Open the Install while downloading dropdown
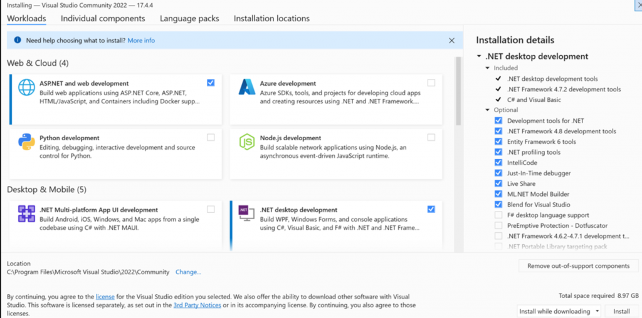642x318 pixels. tap(559, 311)
